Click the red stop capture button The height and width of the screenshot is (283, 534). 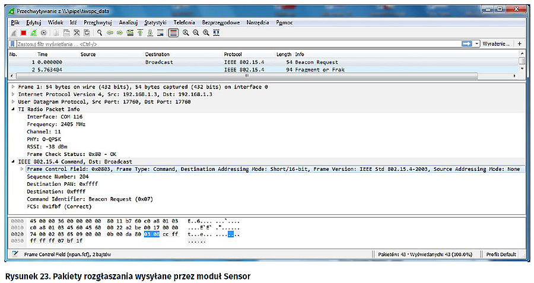tap(24, 33)
